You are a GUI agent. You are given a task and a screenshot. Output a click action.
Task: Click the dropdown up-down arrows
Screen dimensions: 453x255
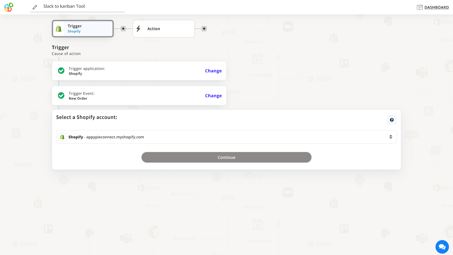point(391,137)
